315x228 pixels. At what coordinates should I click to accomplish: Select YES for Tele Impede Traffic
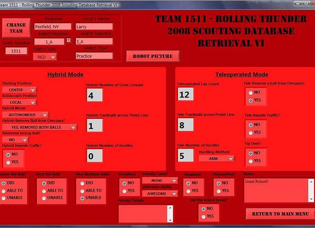pyautogui.click(x=251, y=133)
